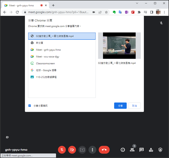Screen dimensions: 169x158
Task: Click the Evernote extension icon
Action: point(114,12)
